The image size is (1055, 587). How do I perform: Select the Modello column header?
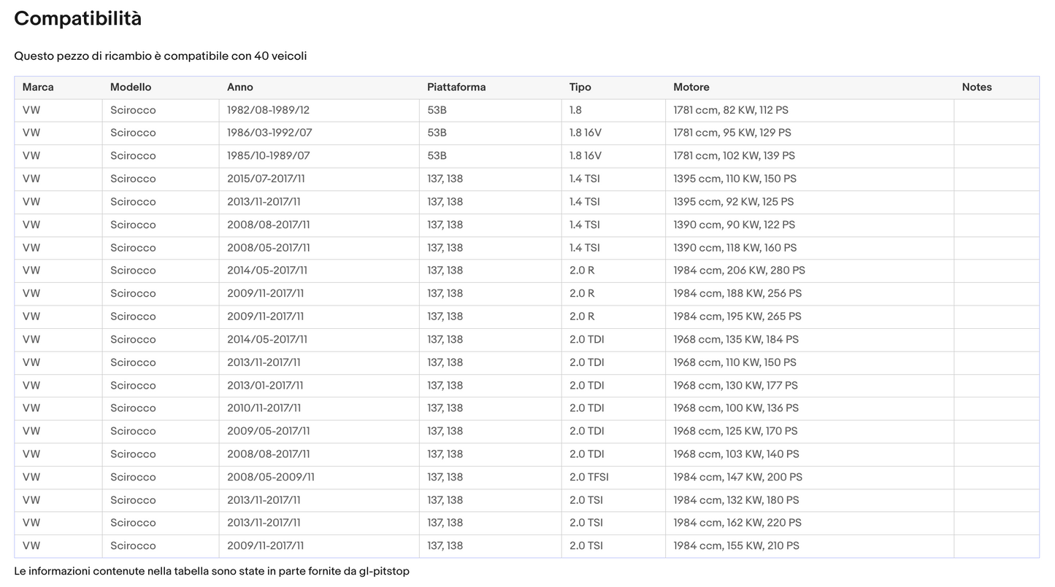pos(131,88)
